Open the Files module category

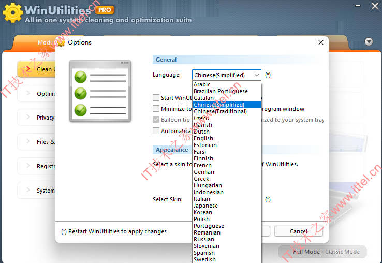[37, 142]
